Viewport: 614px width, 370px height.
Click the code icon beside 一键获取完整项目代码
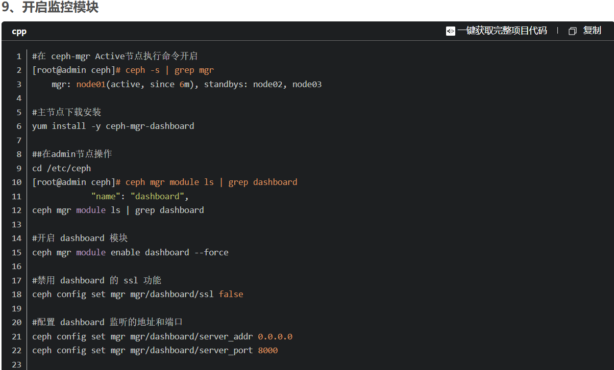(x=450, y=31)
